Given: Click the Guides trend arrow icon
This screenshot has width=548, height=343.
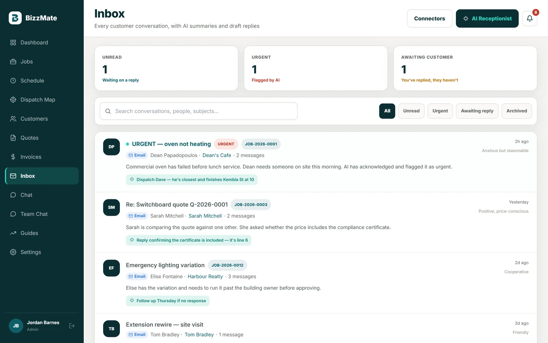Looking at the screenshot, I should click(13, 233).
